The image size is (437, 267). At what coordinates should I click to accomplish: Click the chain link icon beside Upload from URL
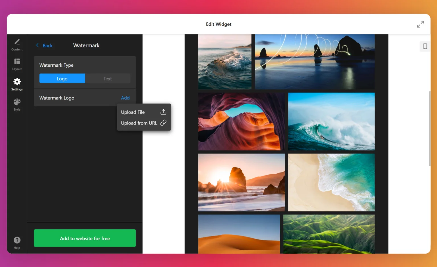point(163,123)
